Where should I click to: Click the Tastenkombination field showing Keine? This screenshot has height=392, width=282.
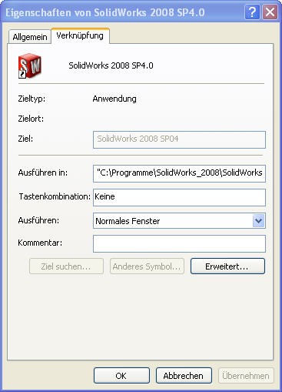click(179, 197)
